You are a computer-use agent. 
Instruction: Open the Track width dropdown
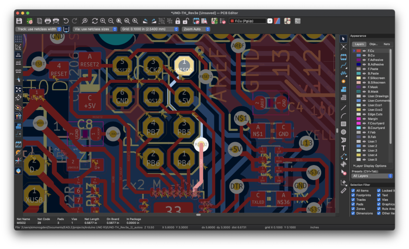click(x=39, y=29)
